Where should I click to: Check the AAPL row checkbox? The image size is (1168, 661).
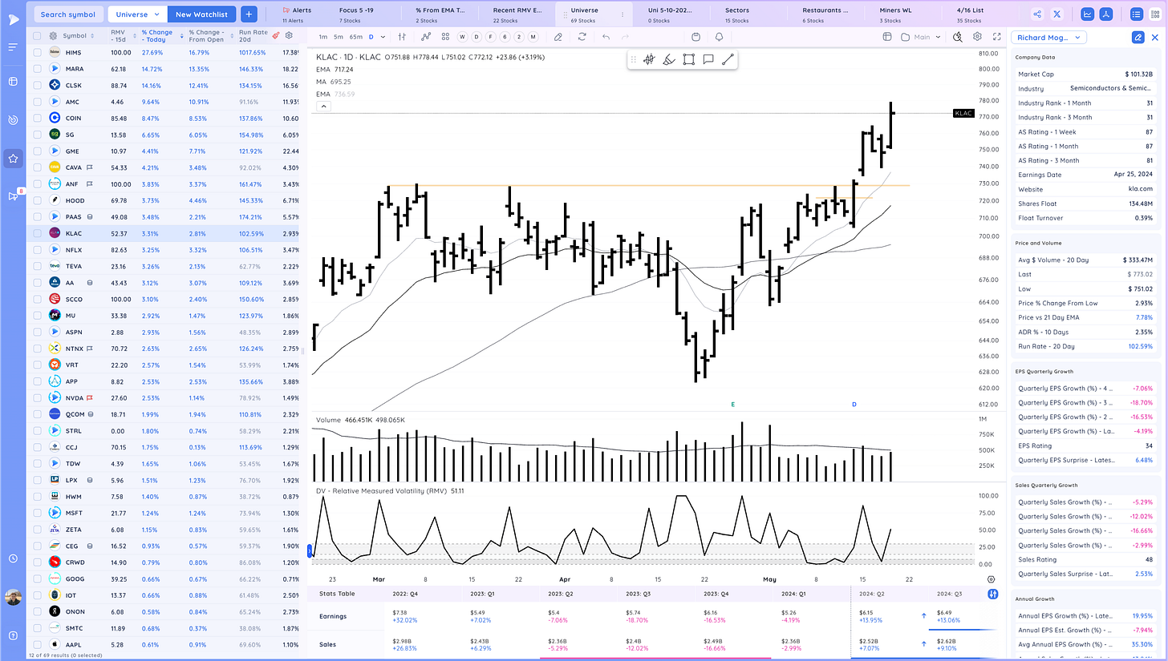point(37,644)
